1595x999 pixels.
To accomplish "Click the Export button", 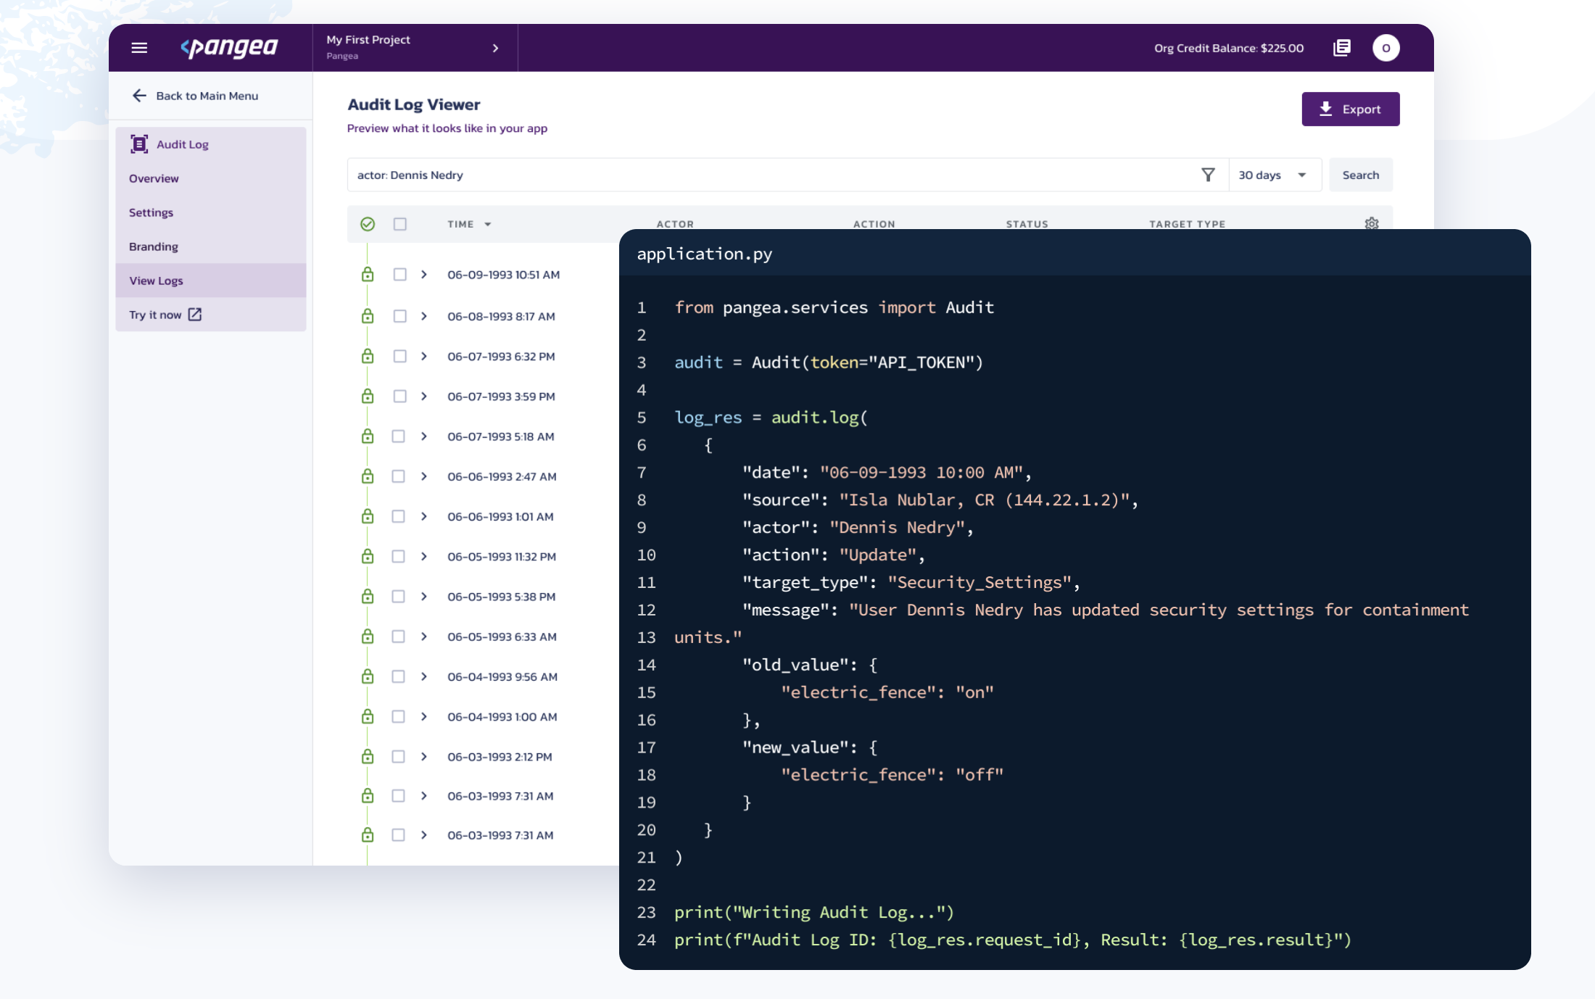I will (1350, 109).
